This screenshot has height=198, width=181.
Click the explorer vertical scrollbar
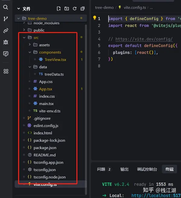(86, 110)
